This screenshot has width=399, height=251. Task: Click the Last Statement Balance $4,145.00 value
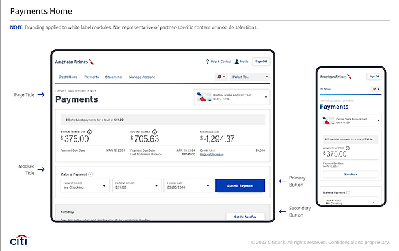point(189,154)
